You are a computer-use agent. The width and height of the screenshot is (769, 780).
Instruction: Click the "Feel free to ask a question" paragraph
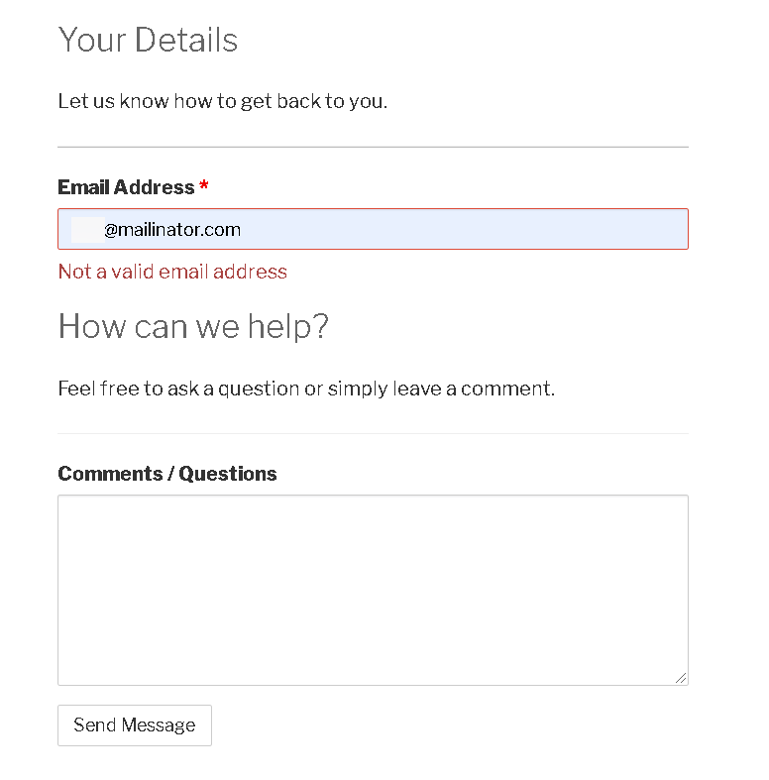point(306,389)
